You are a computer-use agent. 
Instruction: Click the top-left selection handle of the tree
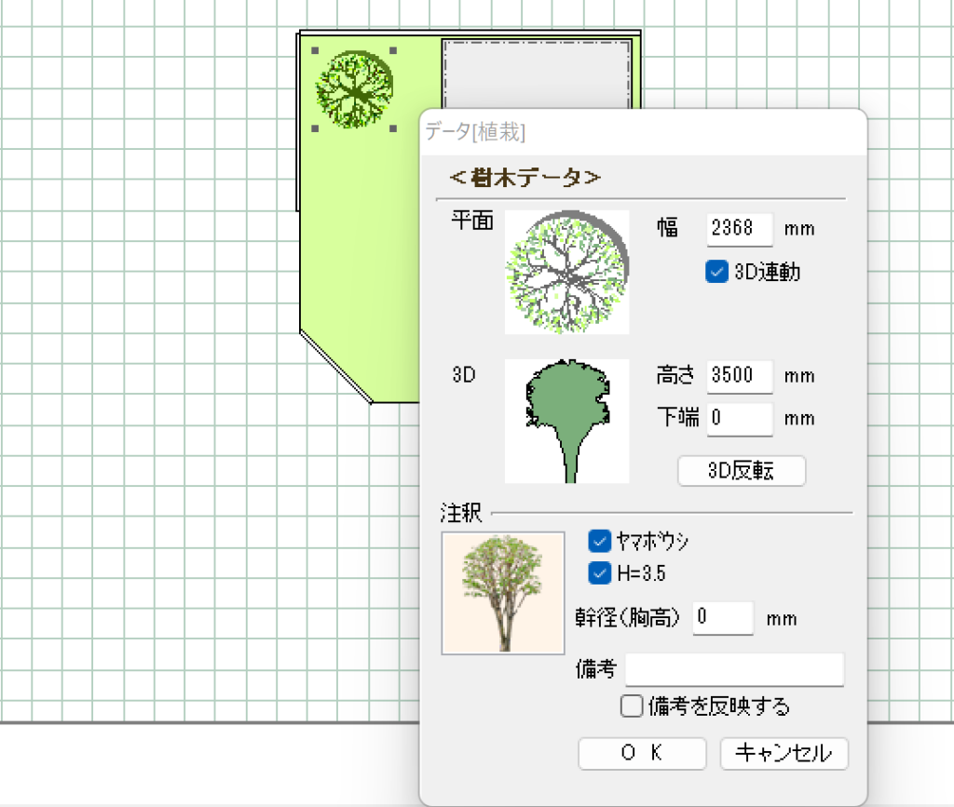tap(316, 51)
